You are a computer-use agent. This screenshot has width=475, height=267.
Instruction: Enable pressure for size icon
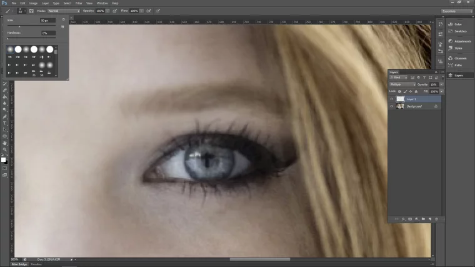coord(158,11)
